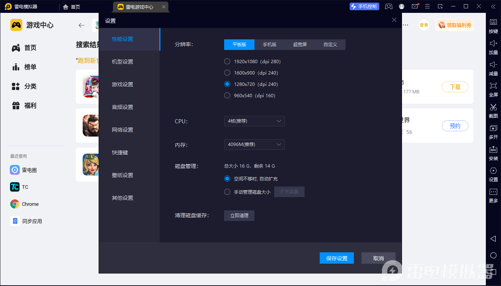The width and height of the screenshot is (501, 286).
Task: Click 立即清理 to clear disk cache
Action: 239,216
